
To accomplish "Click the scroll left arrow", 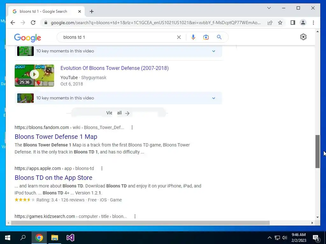I will point(8,223).
